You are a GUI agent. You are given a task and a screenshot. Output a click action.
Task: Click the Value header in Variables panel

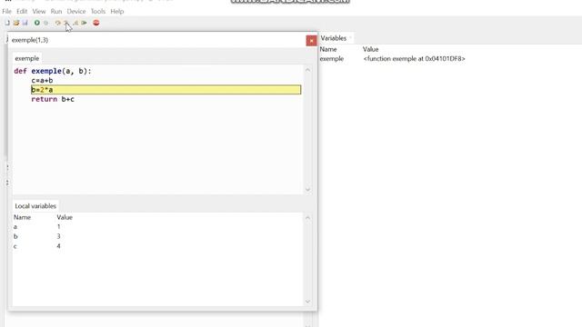point(370,49)
